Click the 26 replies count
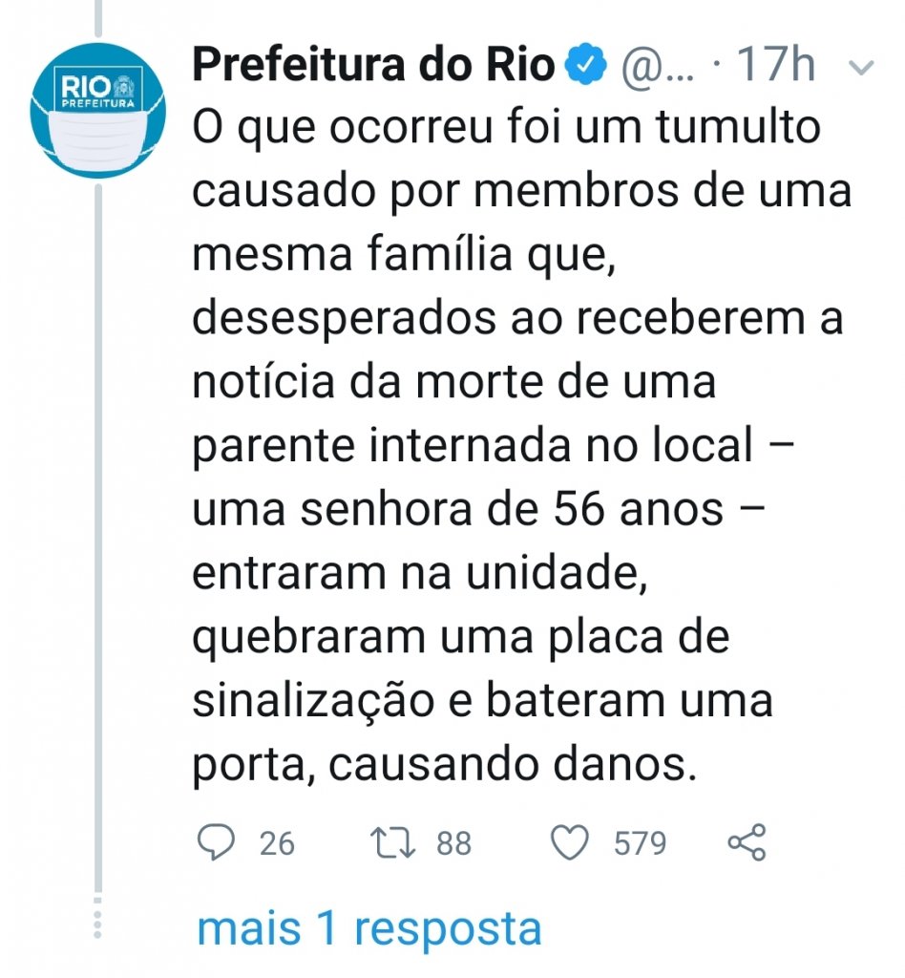 277,843
